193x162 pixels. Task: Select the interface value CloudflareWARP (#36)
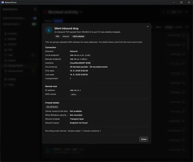click(80, 63)
